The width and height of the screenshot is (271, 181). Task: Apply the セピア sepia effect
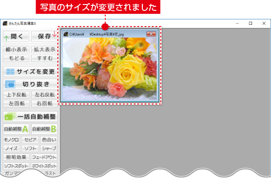pyautogui.click(x=30, y=140)
